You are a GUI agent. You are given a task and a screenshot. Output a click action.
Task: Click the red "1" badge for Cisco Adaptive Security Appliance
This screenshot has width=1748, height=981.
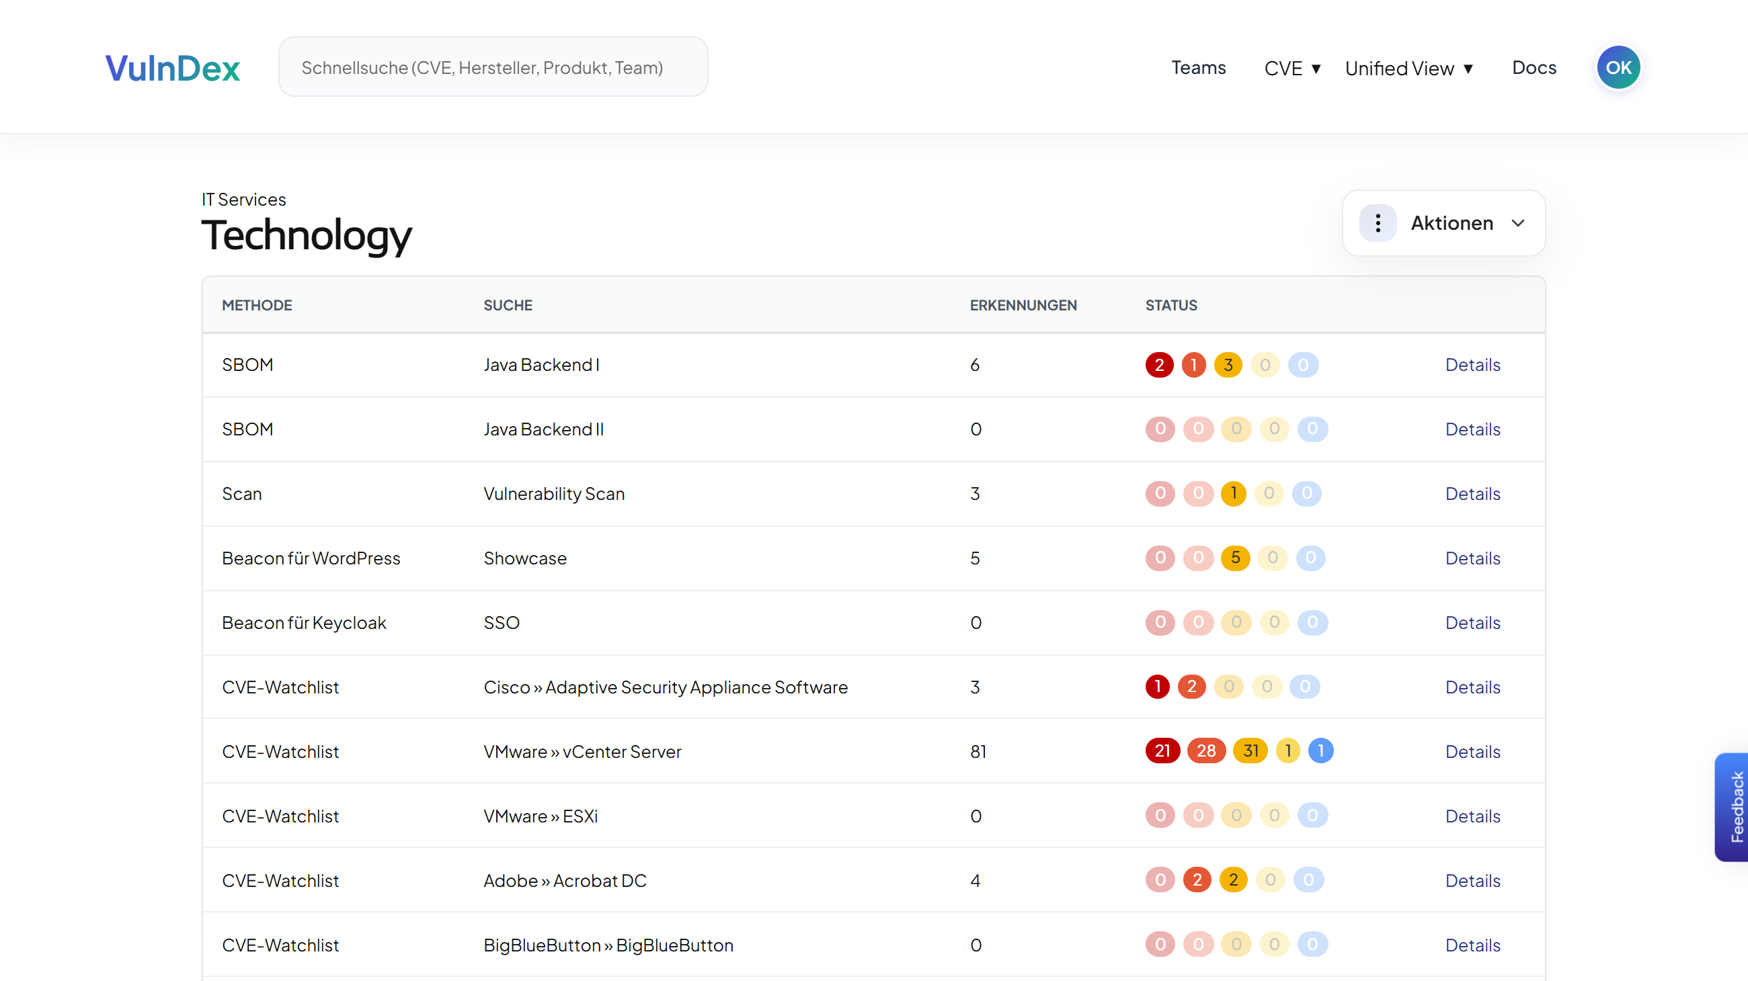click(x=1156, y=686)
